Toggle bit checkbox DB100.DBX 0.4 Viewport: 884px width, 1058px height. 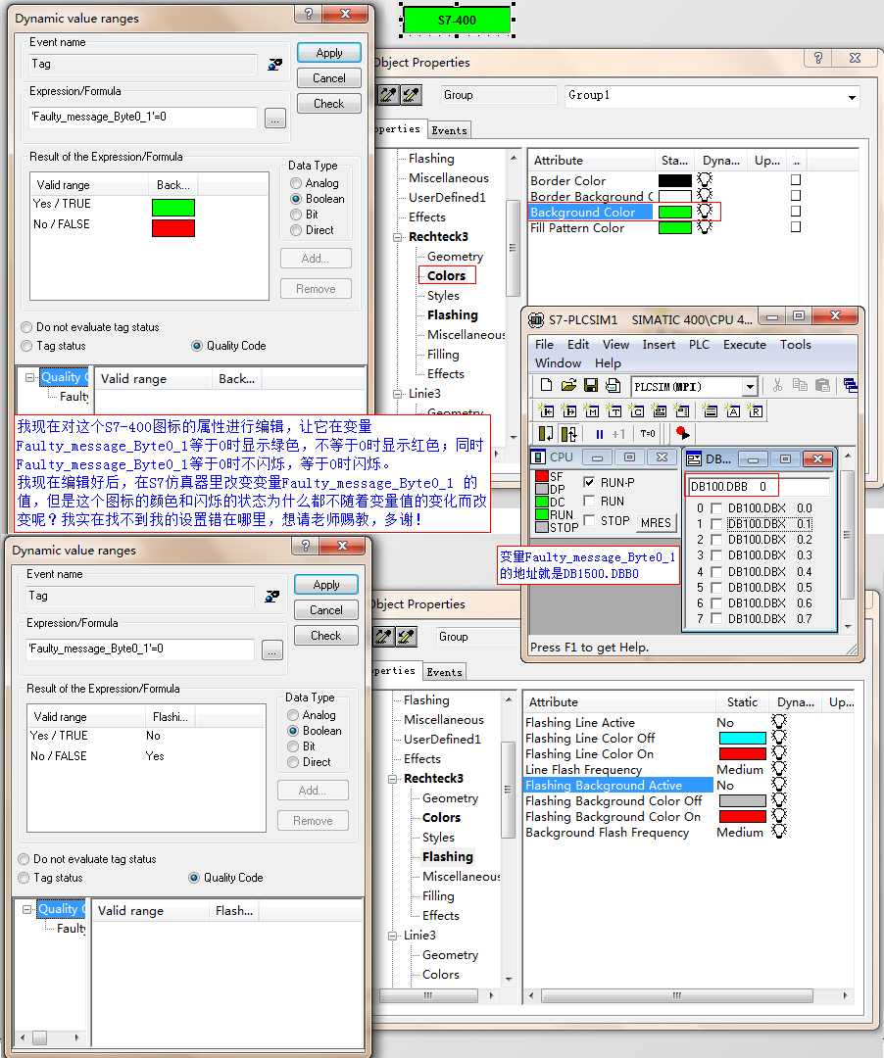[716, 571]
